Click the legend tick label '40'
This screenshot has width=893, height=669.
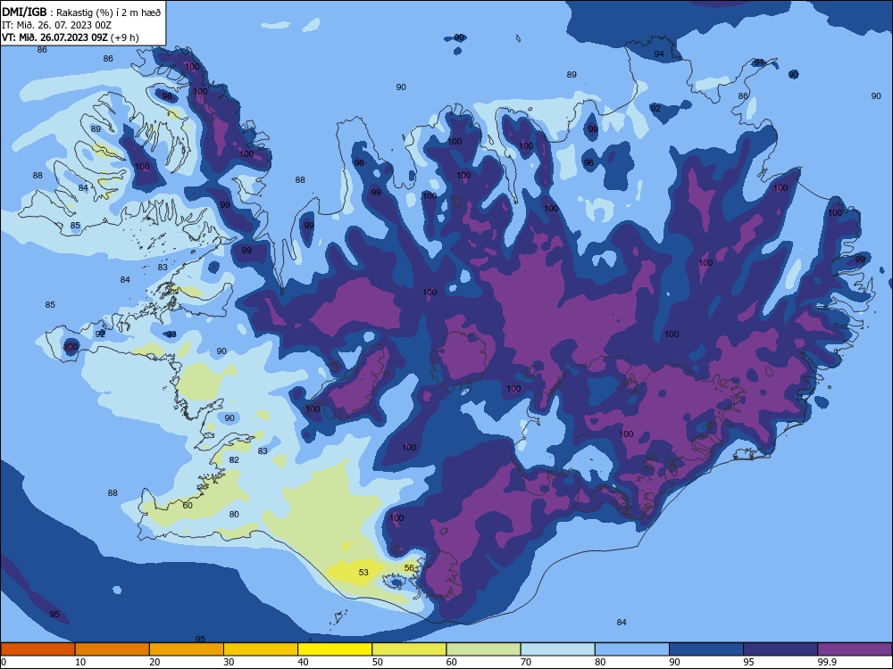tap(303, 662)
